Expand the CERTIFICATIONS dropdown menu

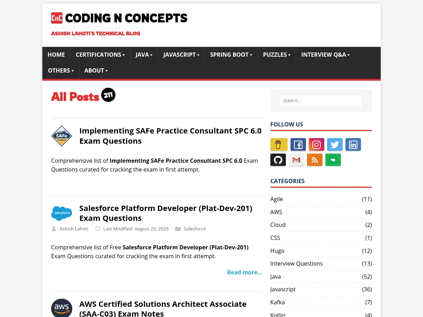(x=98, y=55)
